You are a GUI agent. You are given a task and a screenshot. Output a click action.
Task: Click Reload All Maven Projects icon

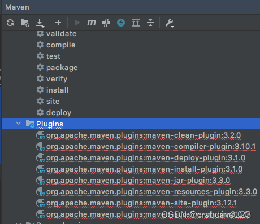tap(10, 23)
